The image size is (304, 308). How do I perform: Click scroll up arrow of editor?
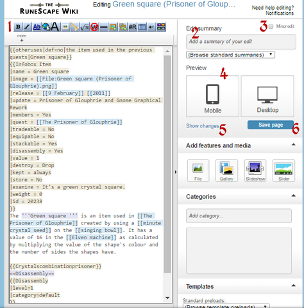(x=167, y=51)
